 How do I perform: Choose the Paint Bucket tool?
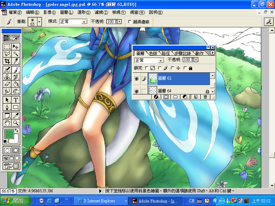(x=16, y=84)
